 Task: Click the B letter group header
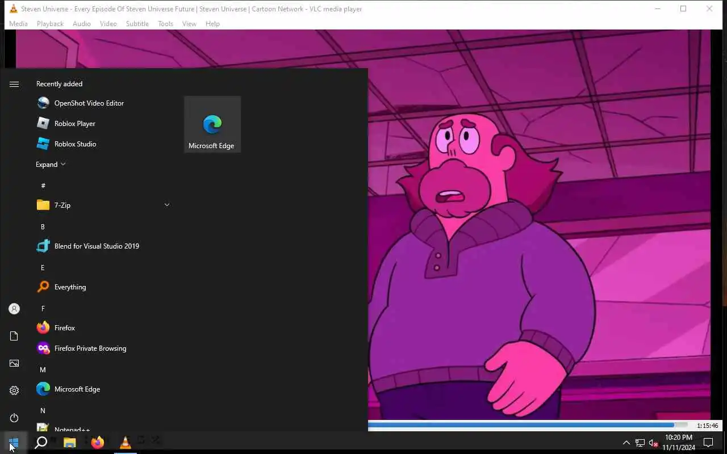[x=43, y=226]
